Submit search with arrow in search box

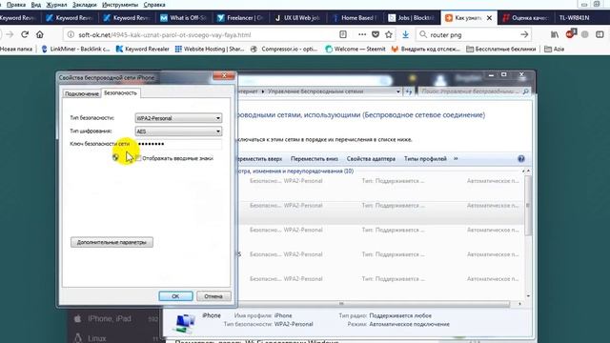point(524,34)
